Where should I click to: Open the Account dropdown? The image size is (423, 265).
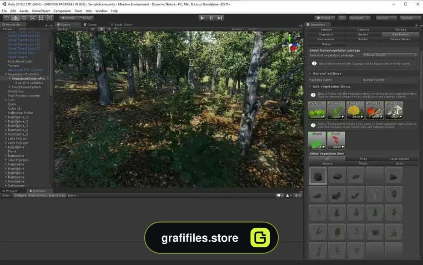(x=360, y=18)
